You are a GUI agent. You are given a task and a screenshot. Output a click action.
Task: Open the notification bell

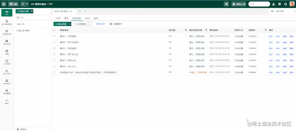click(x=286, y=4)
